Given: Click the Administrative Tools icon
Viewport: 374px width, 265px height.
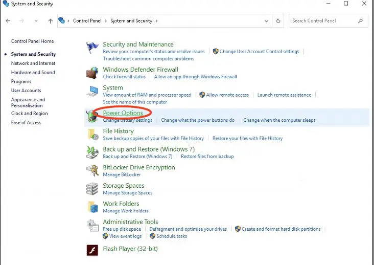Looking at the screenshot, I should (92, 226).
